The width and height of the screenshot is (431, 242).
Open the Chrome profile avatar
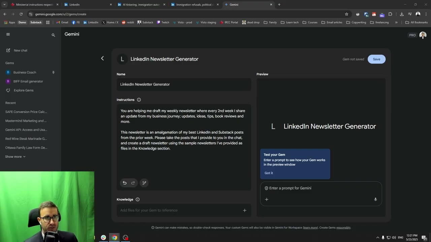tap(418, 14)
